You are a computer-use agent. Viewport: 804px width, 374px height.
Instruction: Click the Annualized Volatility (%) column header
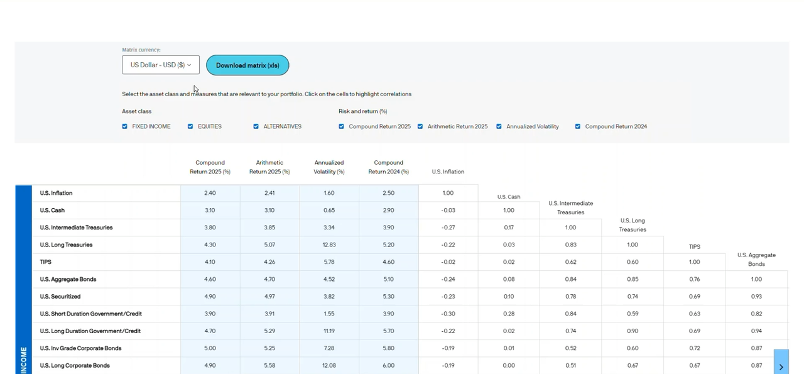tap(329, 167)
